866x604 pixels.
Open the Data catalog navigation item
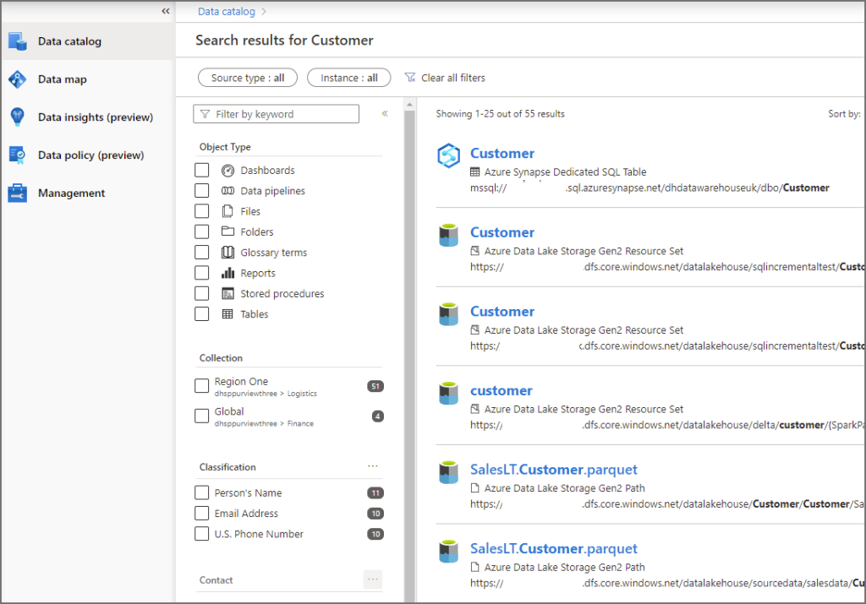pos(88,41)
